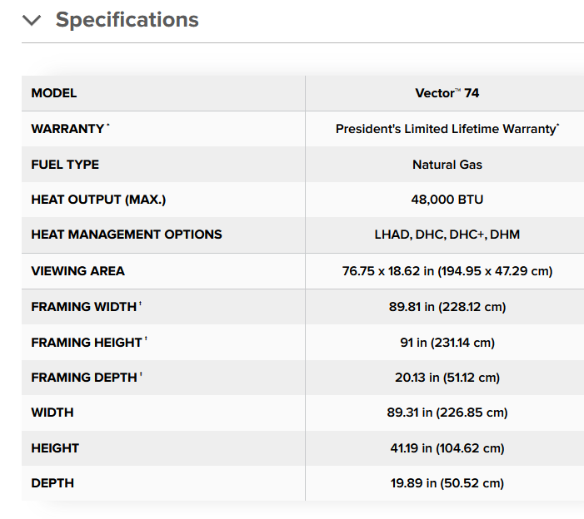Screen dimensions: 584x519
Task: Click the 41.19 in height value
Action: pyautogui.click(x=447, y=448)
